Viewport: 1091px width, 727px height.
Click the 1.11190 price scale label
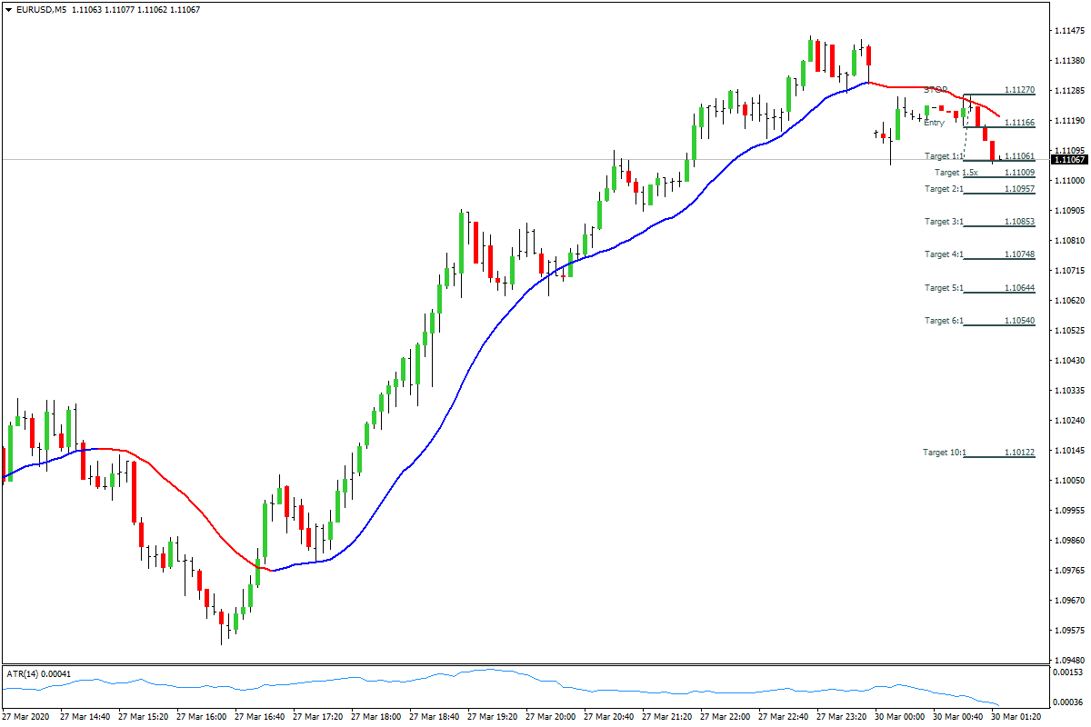(1069, 121)
